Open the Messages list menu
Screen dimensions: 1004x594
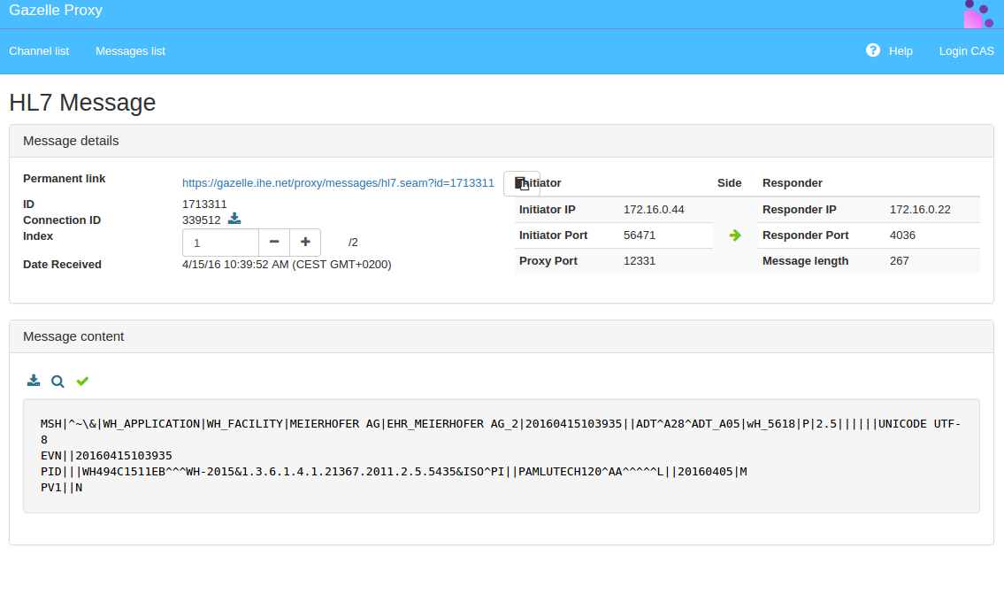click(x=130, y=51)
